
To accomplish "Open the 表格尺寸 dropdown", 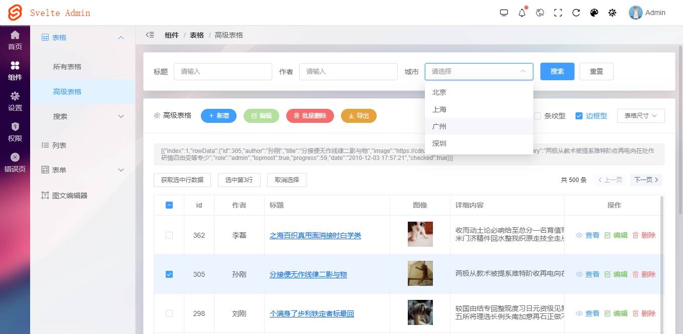I will 641,115.
